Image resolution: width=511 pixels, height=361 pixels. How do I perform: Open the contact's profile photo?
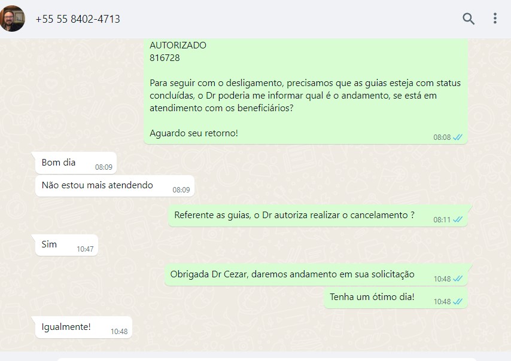(12, 19)
